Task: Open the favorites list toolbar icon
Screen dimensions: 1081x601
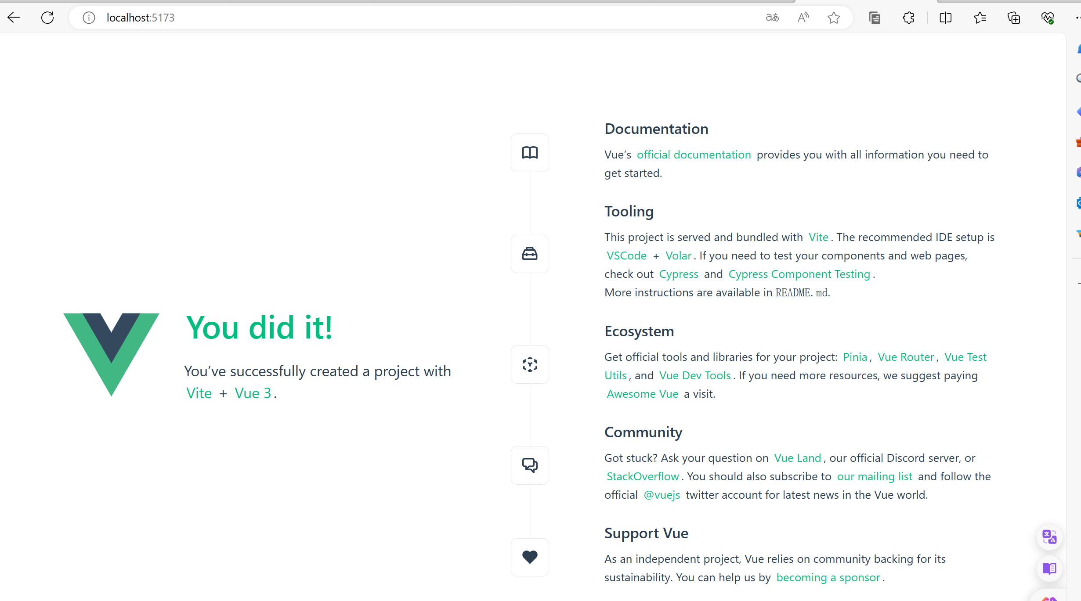Action: pyautogui.click(x=980, y=18)
